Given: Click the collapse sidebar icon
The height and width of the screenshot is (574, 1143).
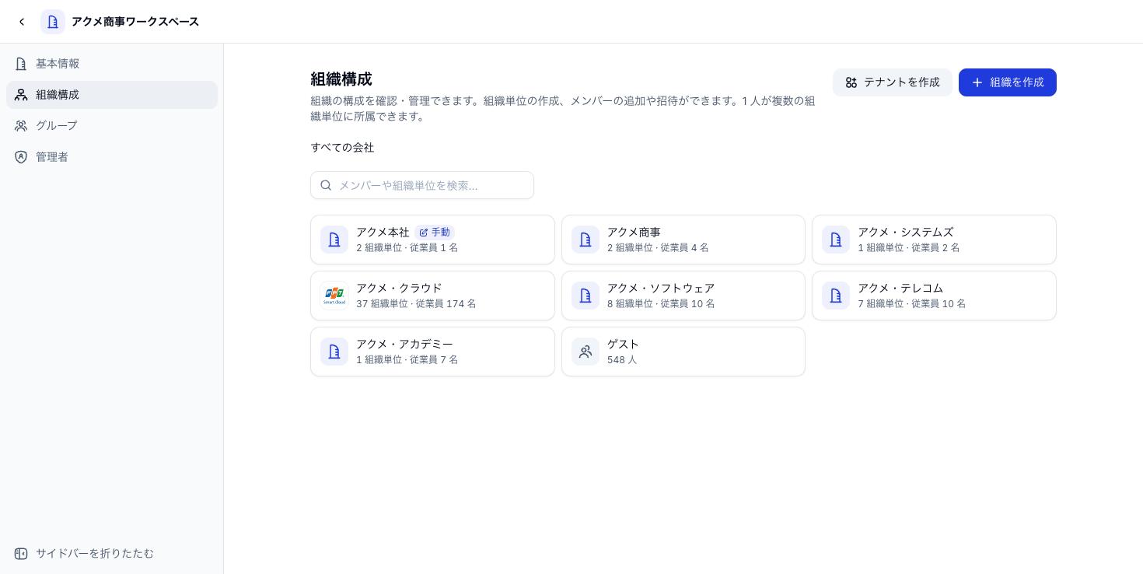Looking at the screenshot, I should 21,554.
